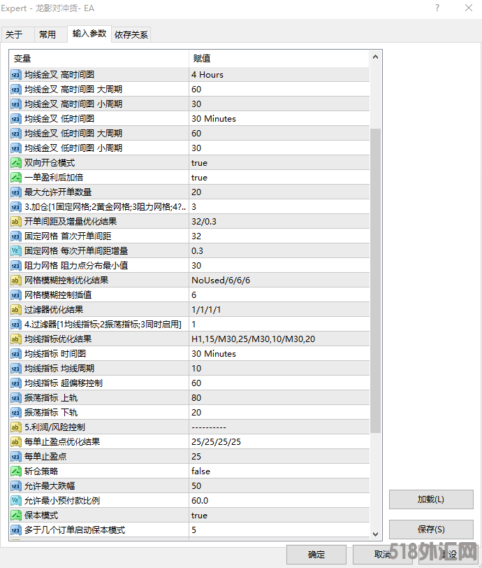This screenshot has width=482, height=568.
Task: Switch to the 关于 tab
Action: pos(17,35)
